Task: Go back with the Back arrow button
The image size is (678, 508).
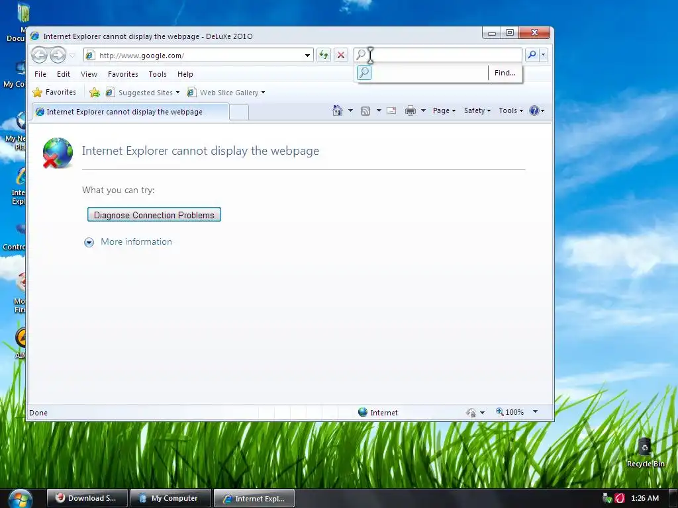Action: pyautogui.click(x=39, y=56)
